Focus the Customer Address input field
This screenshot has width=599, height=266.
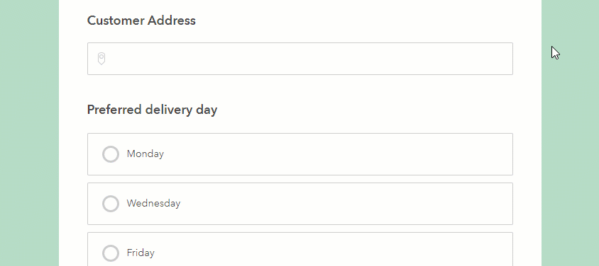(300, 59)
